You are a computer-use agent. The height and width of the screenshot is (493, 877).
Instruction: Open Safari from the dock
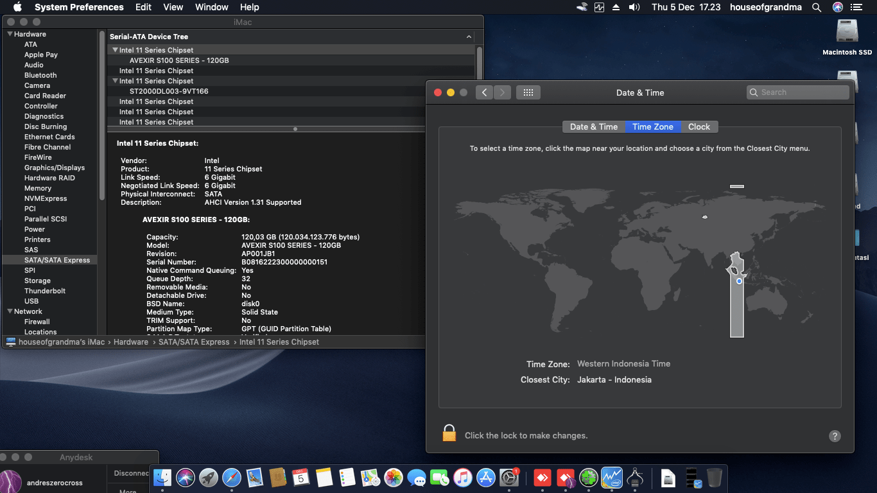click(231, 478)
